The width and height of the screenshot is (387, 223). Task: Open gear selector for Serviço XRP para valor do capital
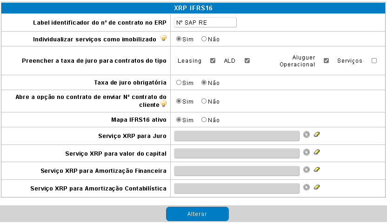(306, 152)
